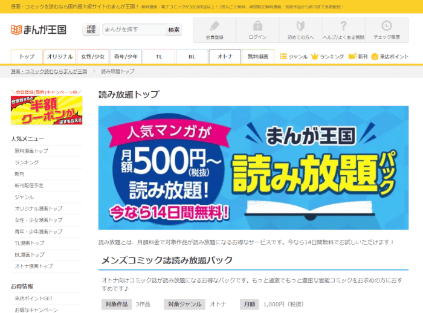Click the 詳細検索 button
Screen dimensions: 423x313
pyautogui.click(x=91, y=30)
